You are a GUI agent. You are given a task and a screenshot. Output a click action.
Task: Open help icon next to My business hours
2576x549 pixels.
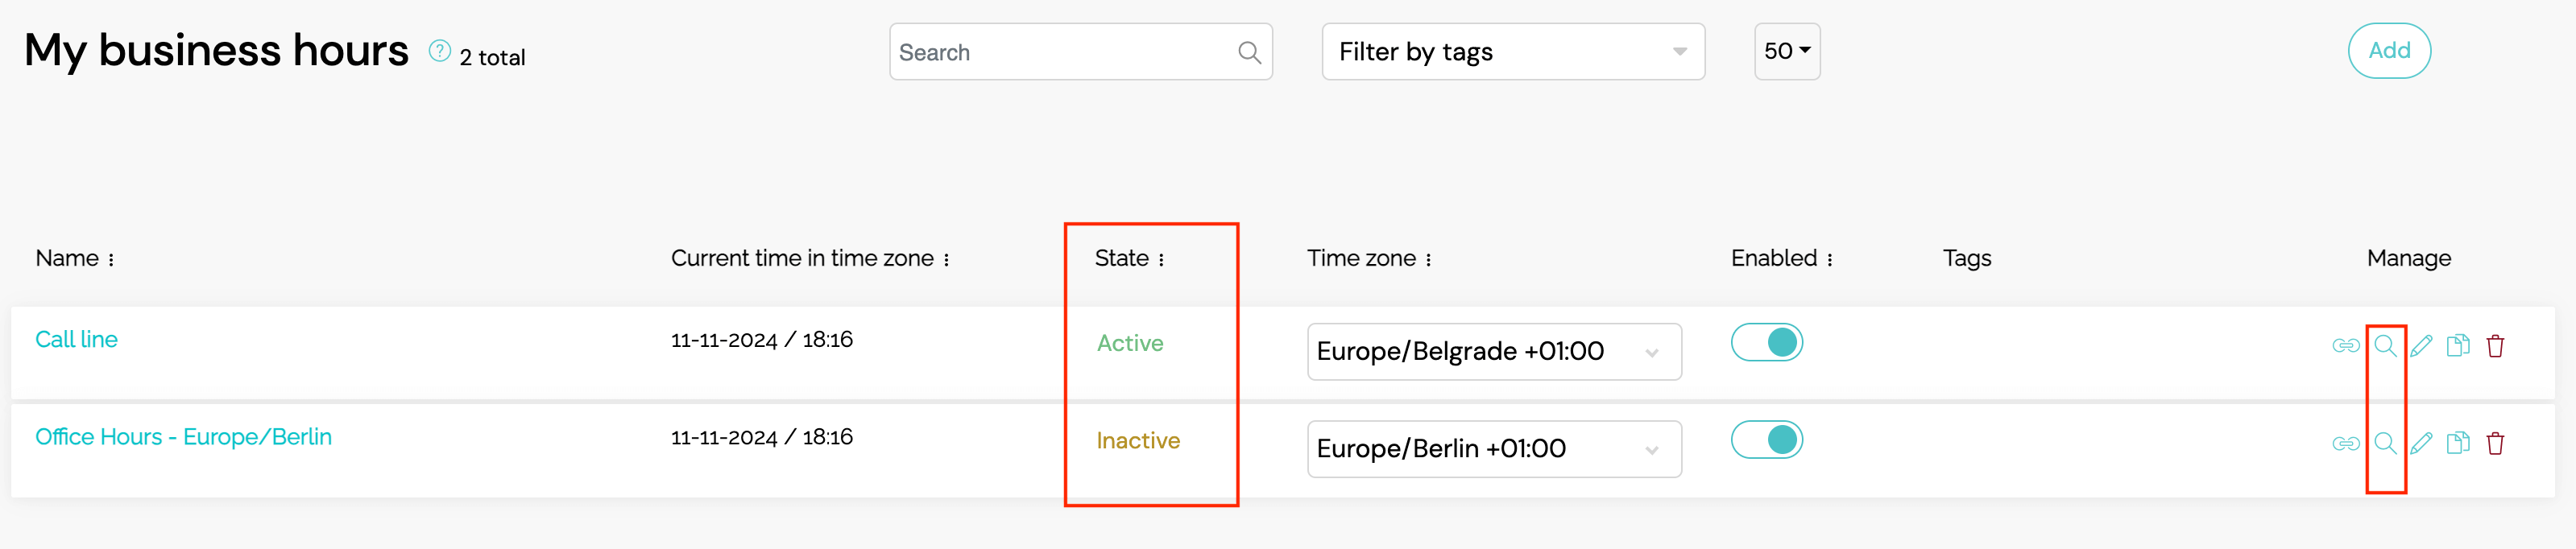(439, 51)
